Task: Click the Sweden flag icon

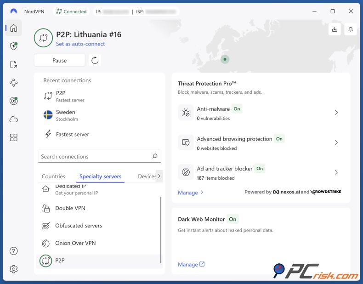Action: coord(48,115)
